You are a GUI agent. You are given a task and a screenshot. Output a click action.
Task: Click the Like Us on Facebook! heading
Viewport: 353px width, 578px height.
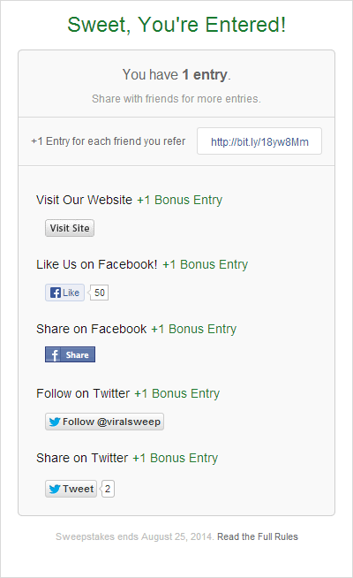click(97, 264)
